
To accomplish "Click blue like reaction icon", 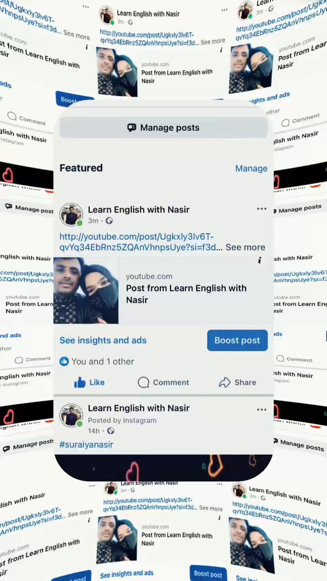I will [64, 361].
